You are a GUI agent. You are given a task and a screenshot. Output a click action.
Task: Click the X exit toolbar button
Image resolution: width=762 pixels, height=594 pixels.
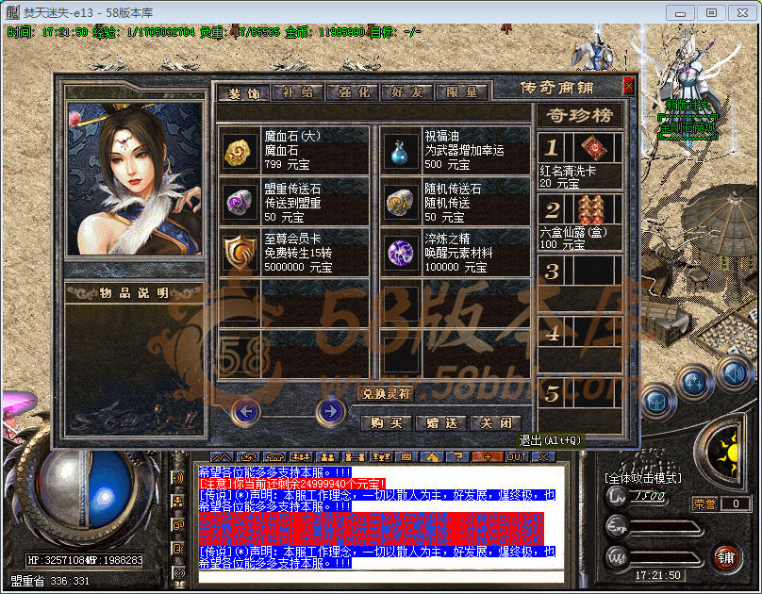click(x=543, y=457)
